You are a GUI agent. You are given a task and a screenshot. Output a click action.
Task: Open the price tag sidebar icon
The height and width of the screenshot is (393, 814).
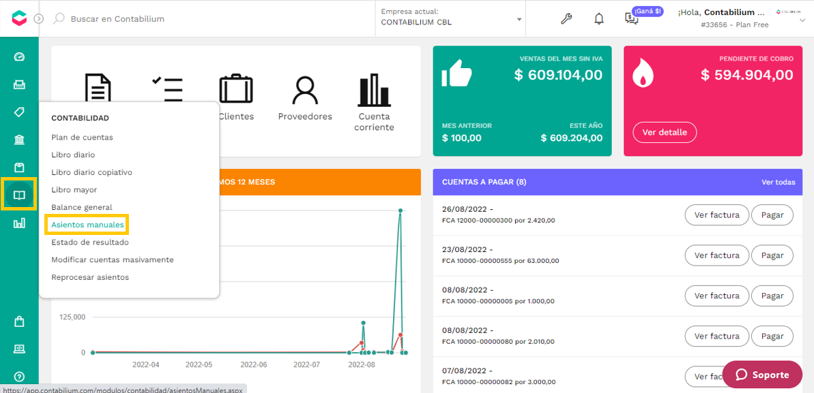[19, 112]
